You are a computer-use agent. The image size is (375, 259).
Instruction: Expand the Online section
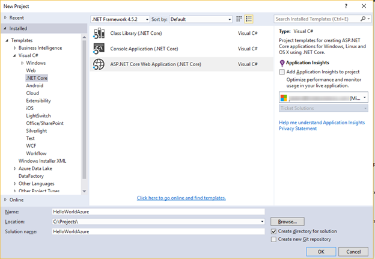coord(5,200)
